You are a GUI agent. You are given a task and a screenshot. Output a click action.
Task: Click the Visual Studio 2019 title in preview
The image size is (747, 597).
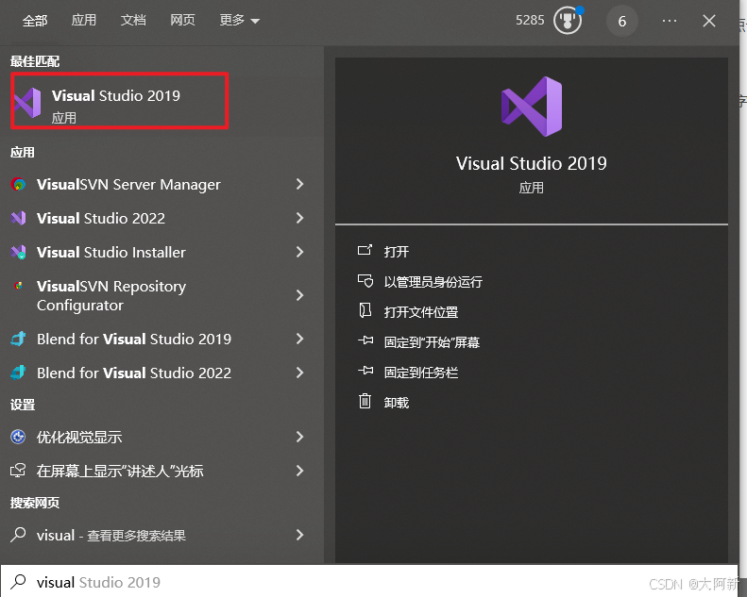tap(531, 163)
